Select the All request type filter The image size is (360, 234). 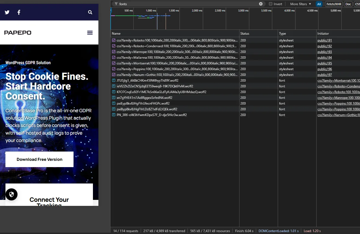tap(319, 4)
